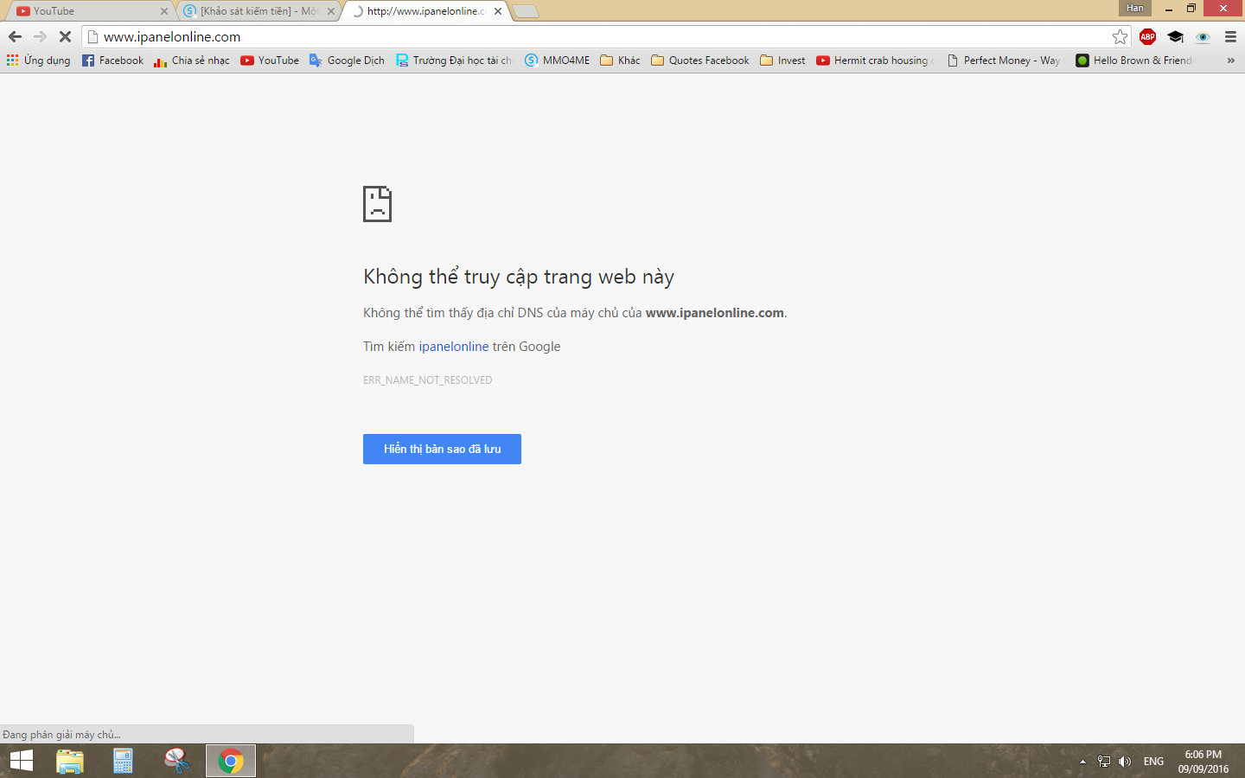Open the Chia sẻ nhạc bookmark

pos(192,61)
